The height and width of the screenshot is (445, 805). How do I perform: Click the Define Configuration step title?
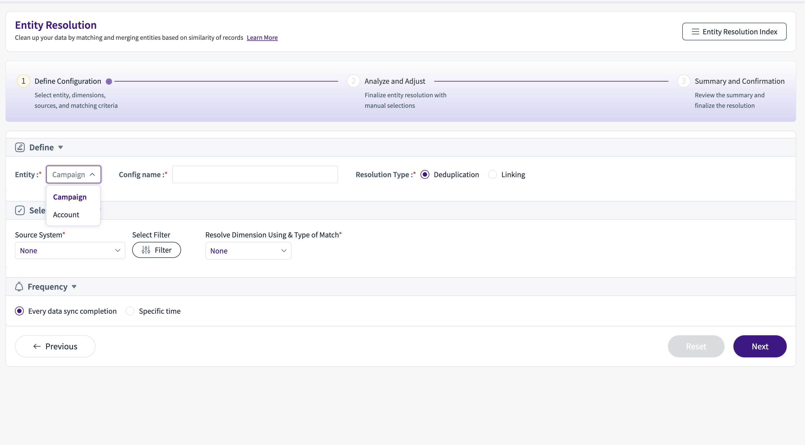68,81
